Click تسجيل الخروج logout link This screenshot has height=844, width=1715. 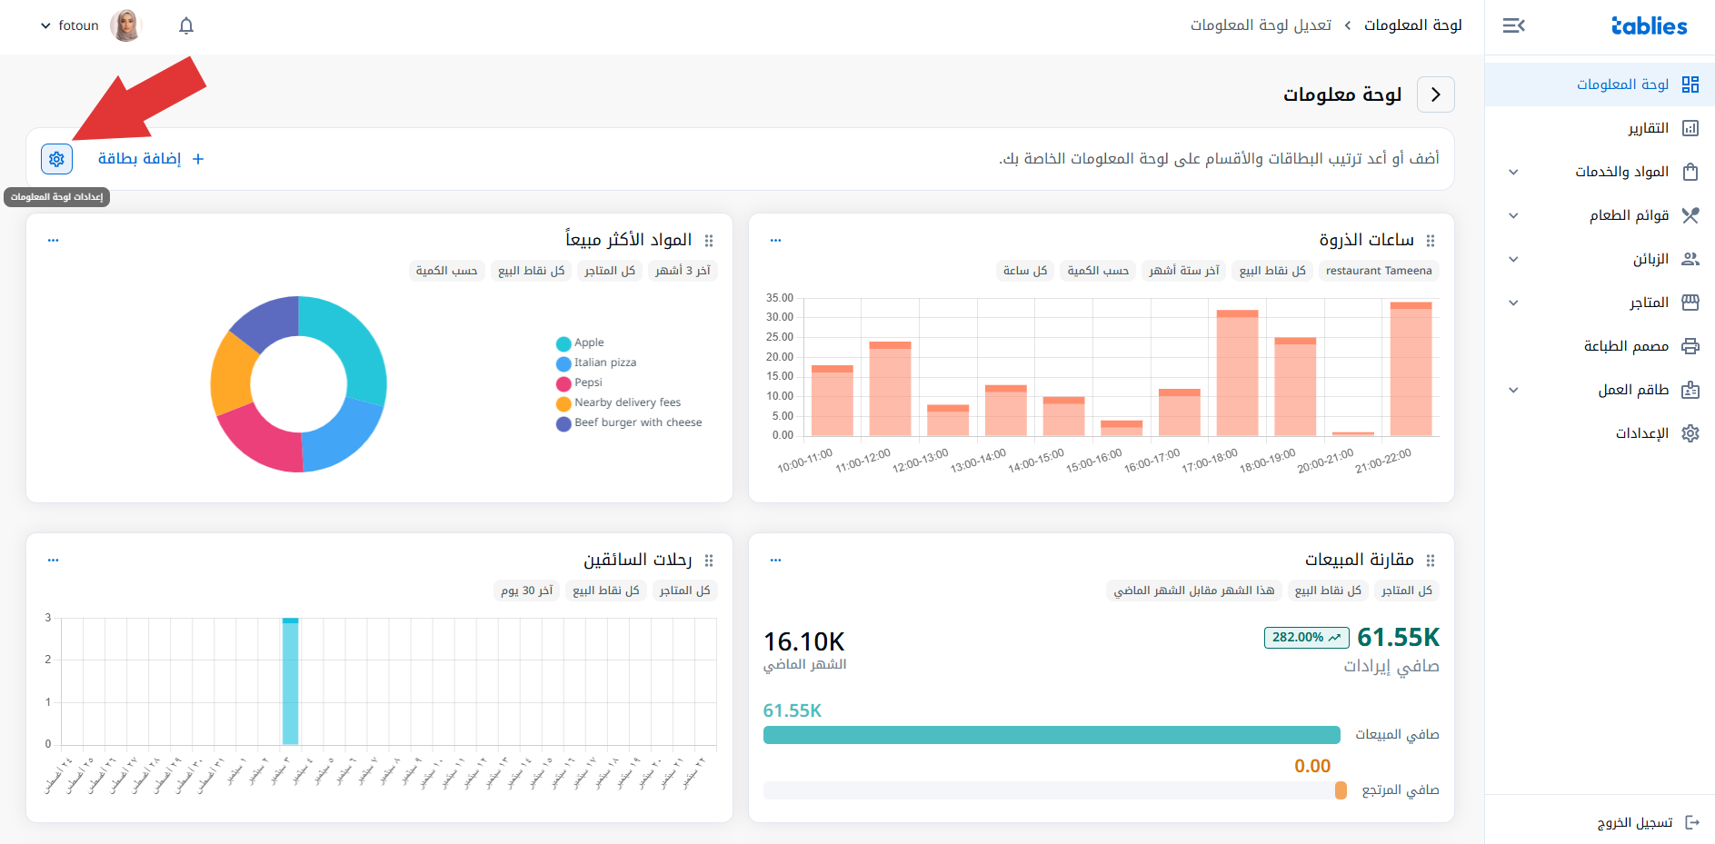pyautogui.click(x=1635, y=822)
